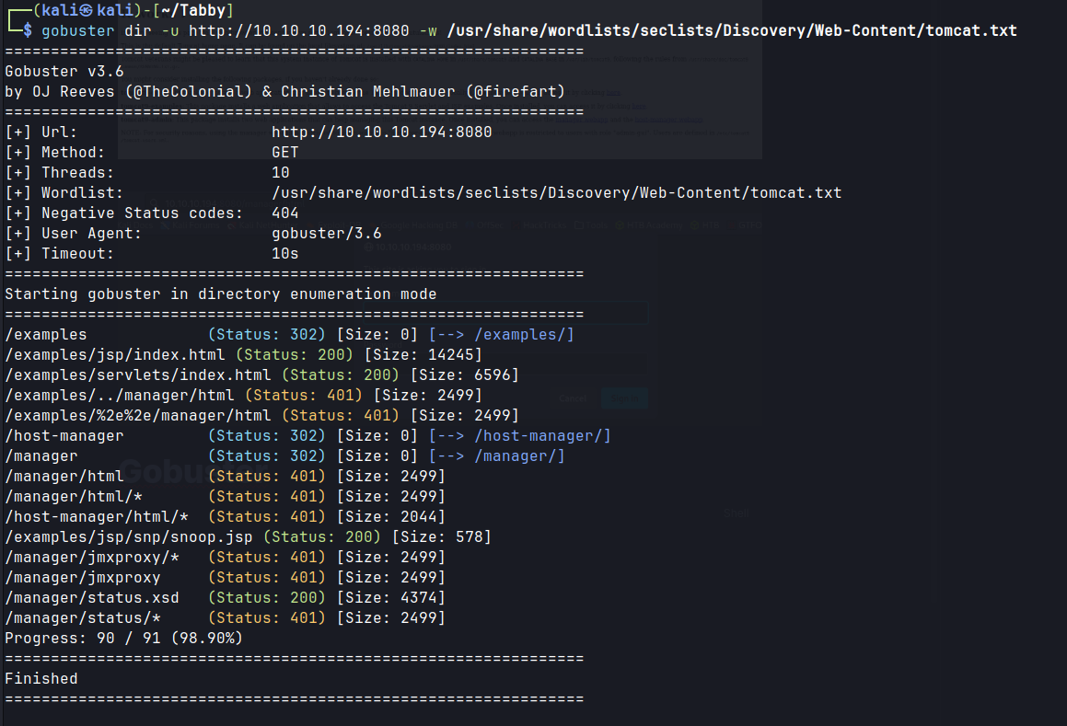Click the /manager/jmxproxy result without asterisk
The width and height of the screenshot is (1067, 726).
(82, 578)
